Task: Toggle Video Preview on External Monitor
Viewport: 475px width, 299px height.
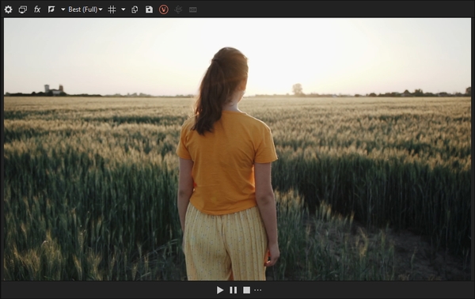Action: 23,9
